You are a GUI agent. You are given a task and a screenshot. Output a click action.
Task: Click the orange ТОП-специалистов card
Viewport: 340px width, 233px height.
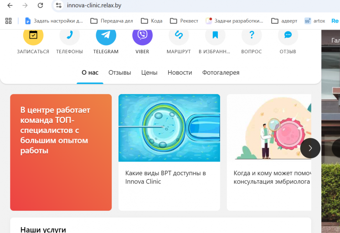[61, 152]
